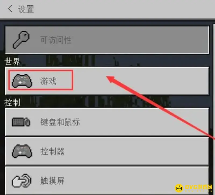The image size is (215, 195).
Task: Click the gamepad icon beside 控制器
Action: [x=22, y=151]
